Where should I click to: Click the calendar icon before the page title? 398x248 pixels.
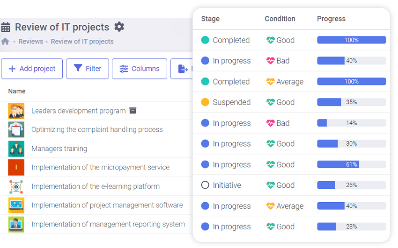(x=6, y=27)
